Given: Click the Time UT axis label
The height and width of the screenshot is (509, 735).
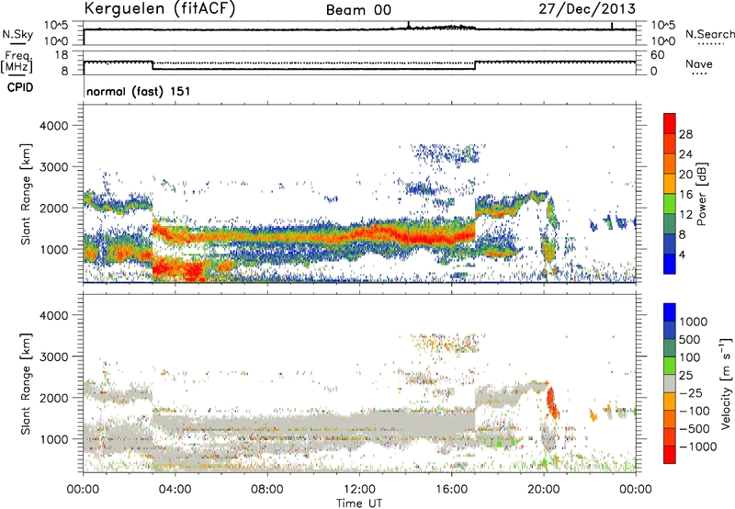Looking at the screenshot, I should pyautogui.click(x=359, y=503).
